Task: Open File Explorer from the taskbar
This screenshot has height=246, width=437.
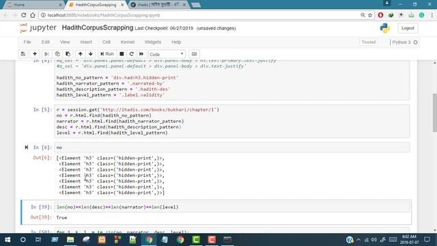Action: (70, 240)
